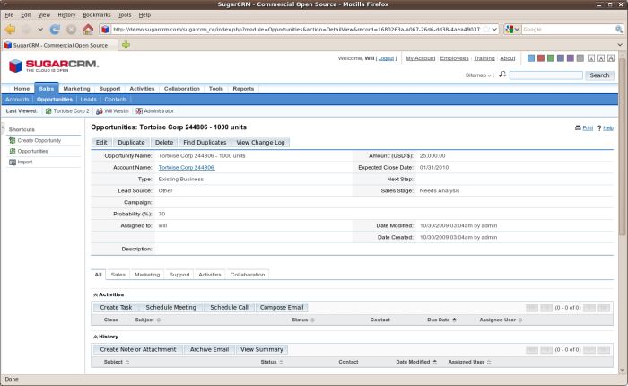Click the search magnifier in Google box
Image resolution: width=628 pixels, height=386 pixels.
coord(619,30)
